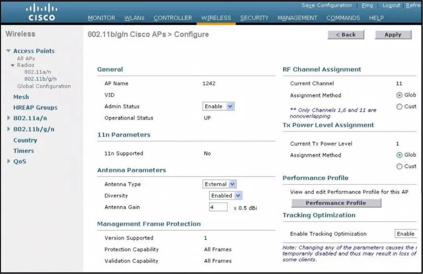Open the Performance Profile button
The image size is (423, 274).
pos(336,203)
